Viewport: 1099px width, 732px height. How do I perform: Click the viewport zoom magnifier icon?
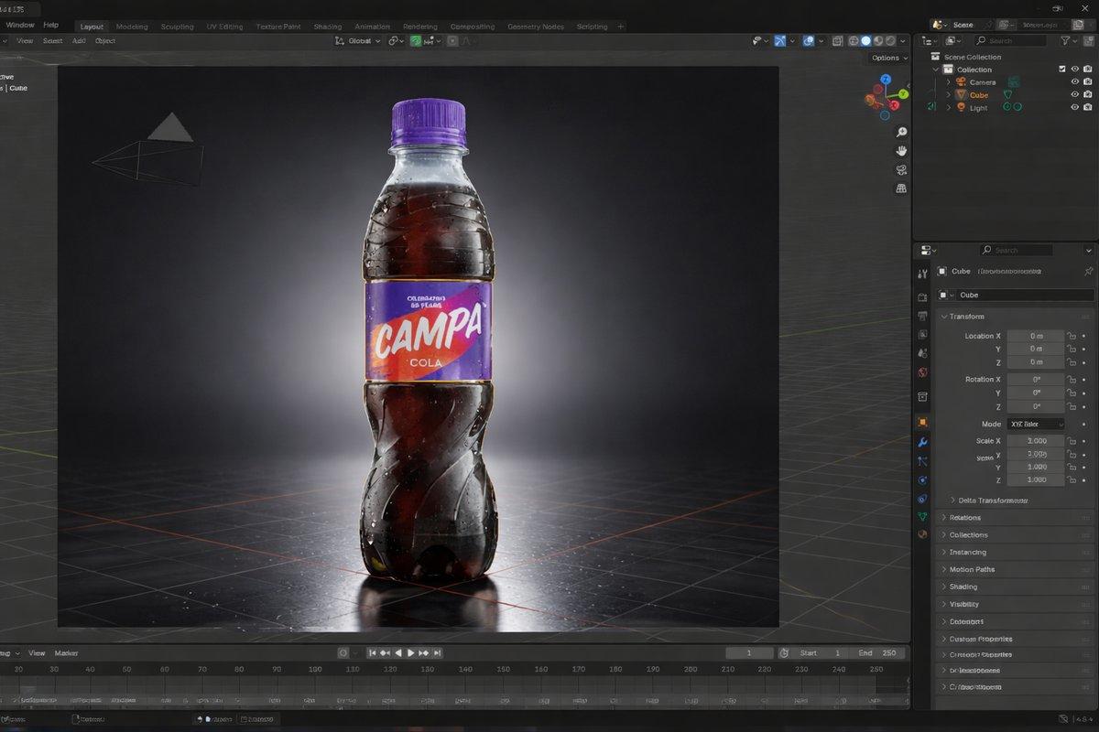901,133
